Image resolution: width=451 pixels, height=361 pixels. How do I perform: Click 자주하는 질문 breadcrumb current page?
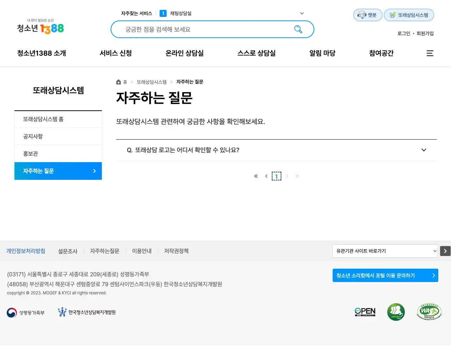(190, 82)
